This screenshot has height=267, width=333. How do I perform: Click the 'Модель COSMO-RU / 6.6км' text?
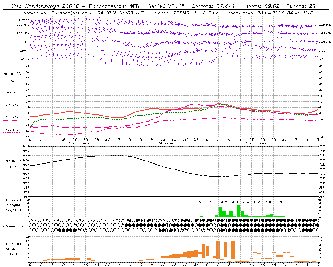click(x=187, y=13)
